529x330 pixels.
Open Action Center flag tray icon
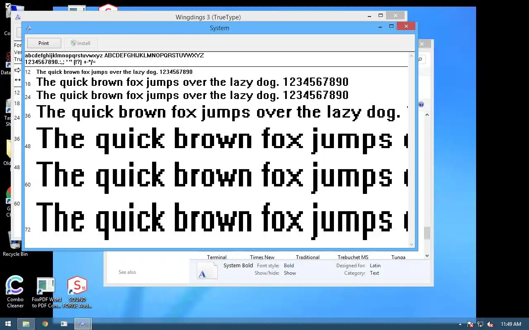(470, 324)
